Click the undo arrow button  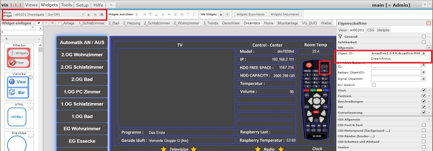pyautogui.click(x=111, y=5)
